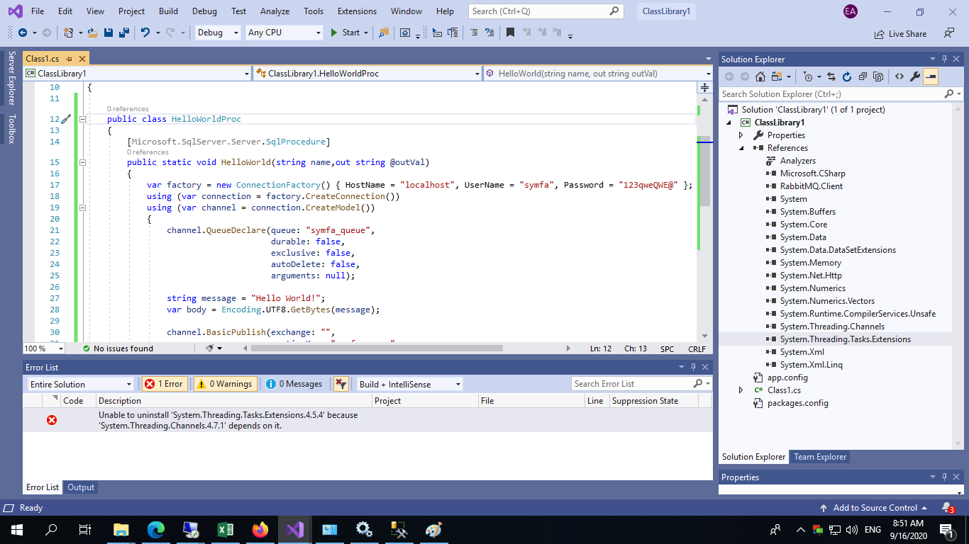Viewport: 969px width, 544px height.
Task: Open the Debug configuration dropdown
Action: pyautogui.click(x=218, y=33)
